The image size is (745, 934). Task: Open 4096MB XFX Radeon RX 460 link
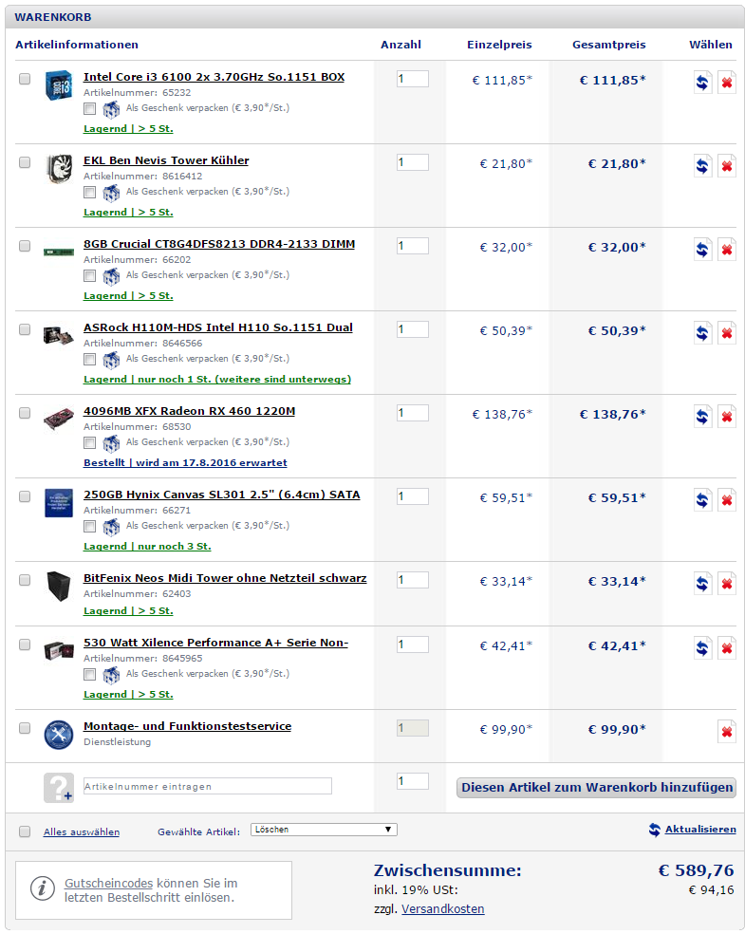pos(190,411)
